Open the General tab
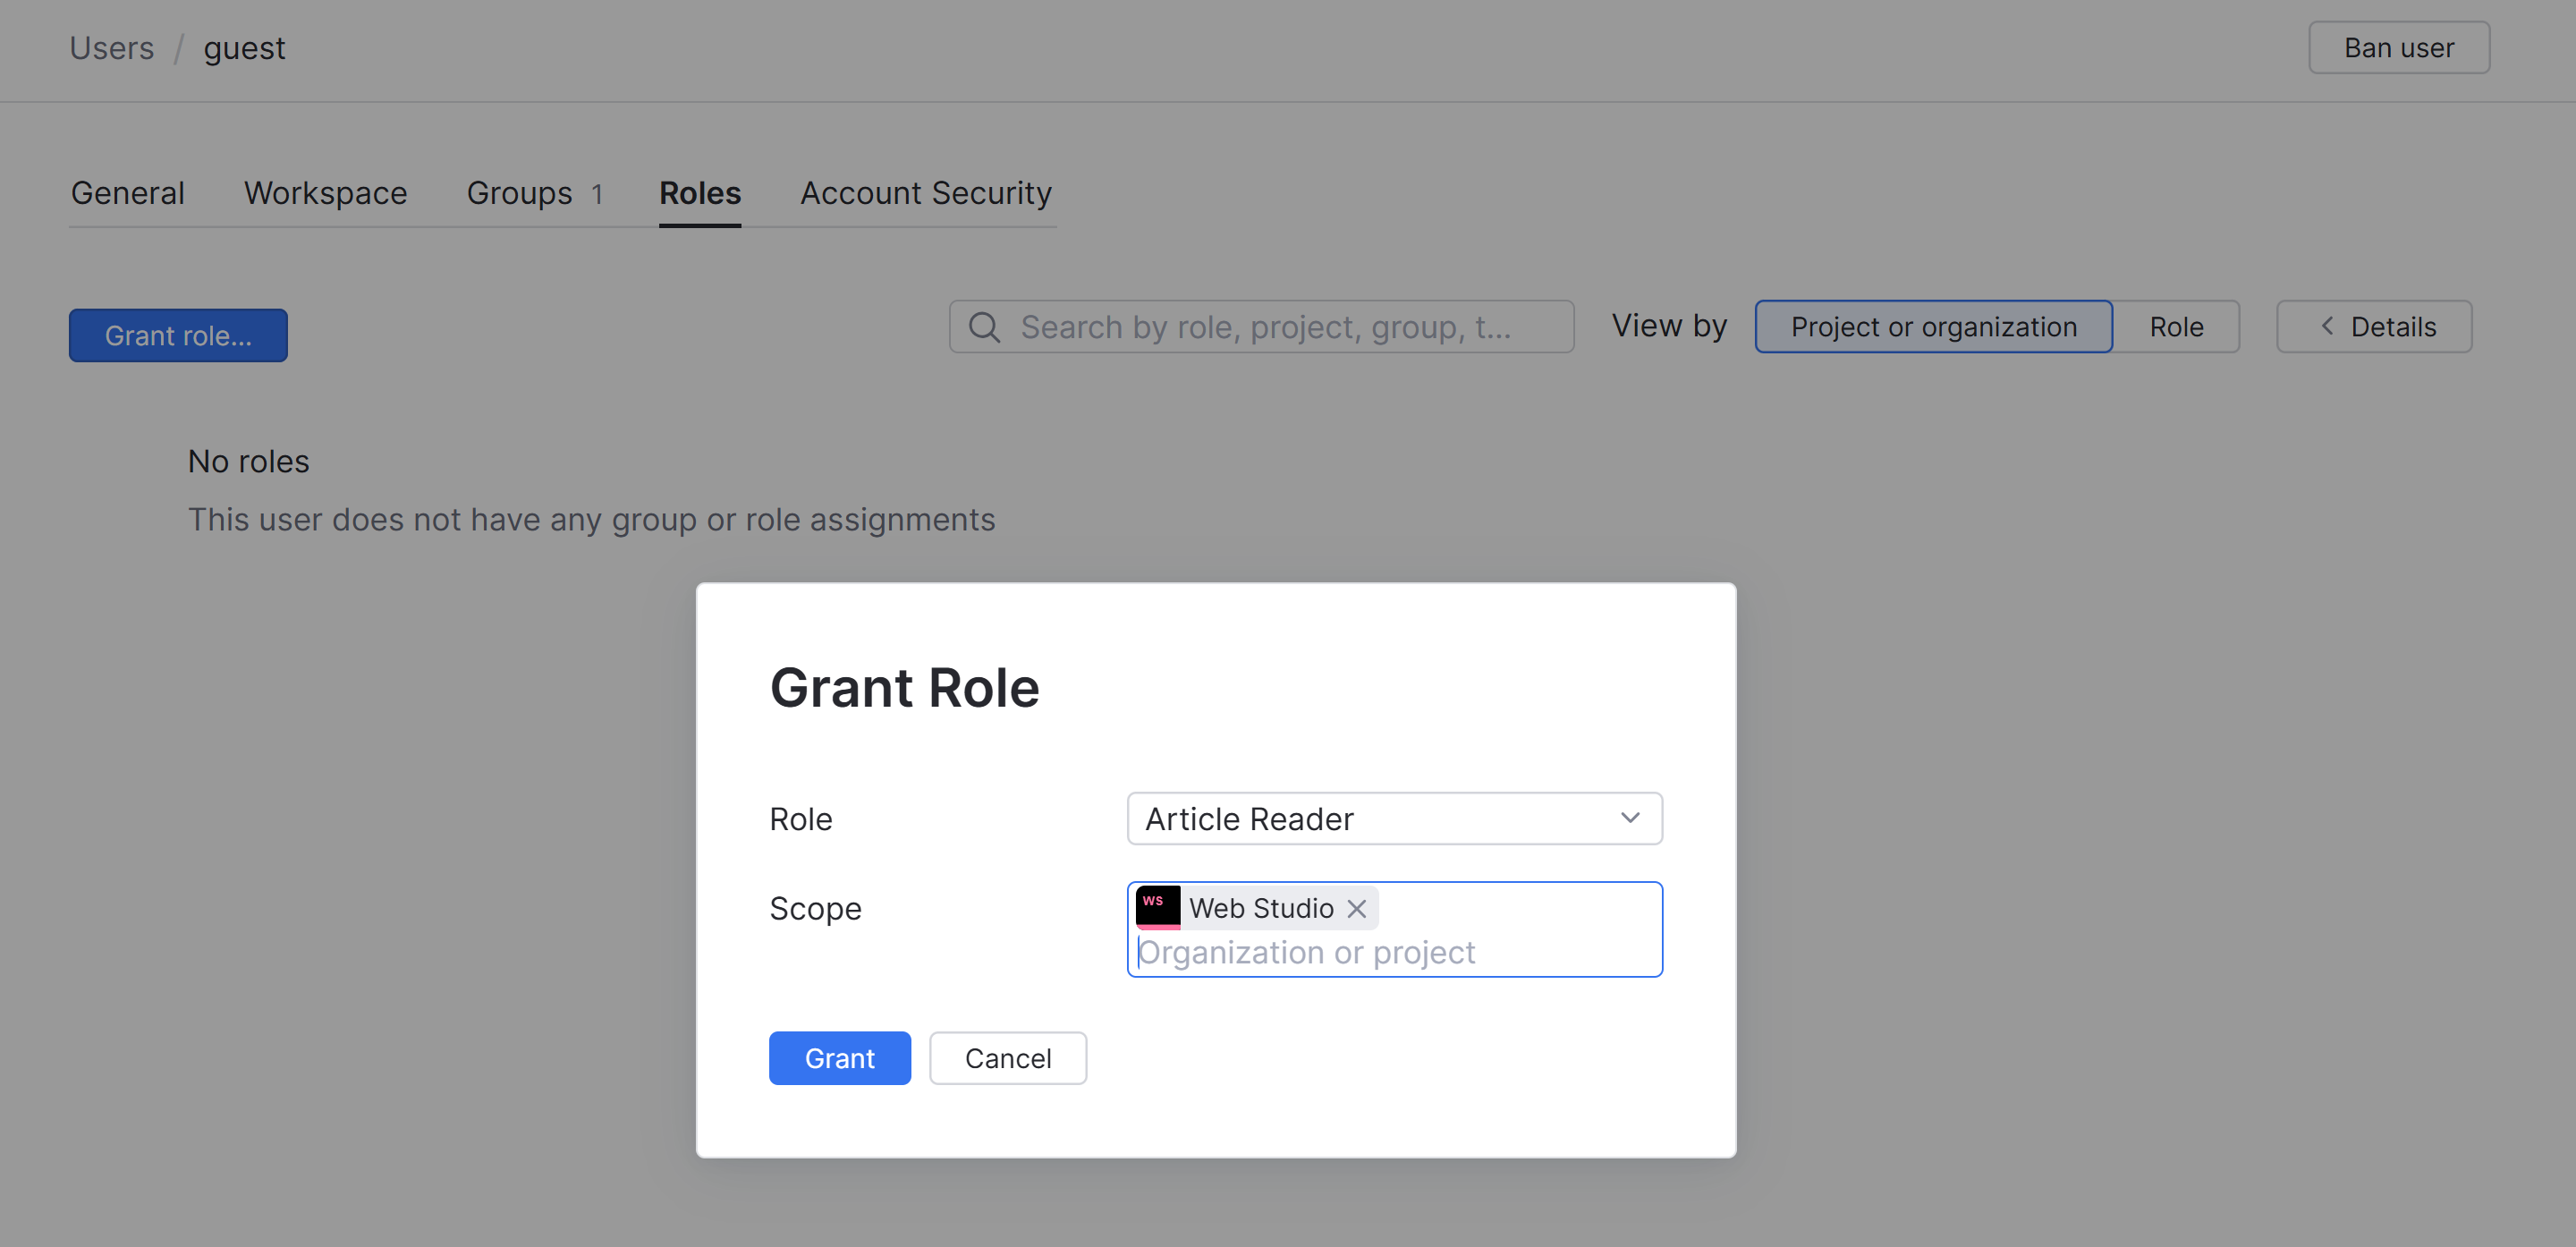The width and height of the screenshot is (2576, 1247). click(127, 193)
